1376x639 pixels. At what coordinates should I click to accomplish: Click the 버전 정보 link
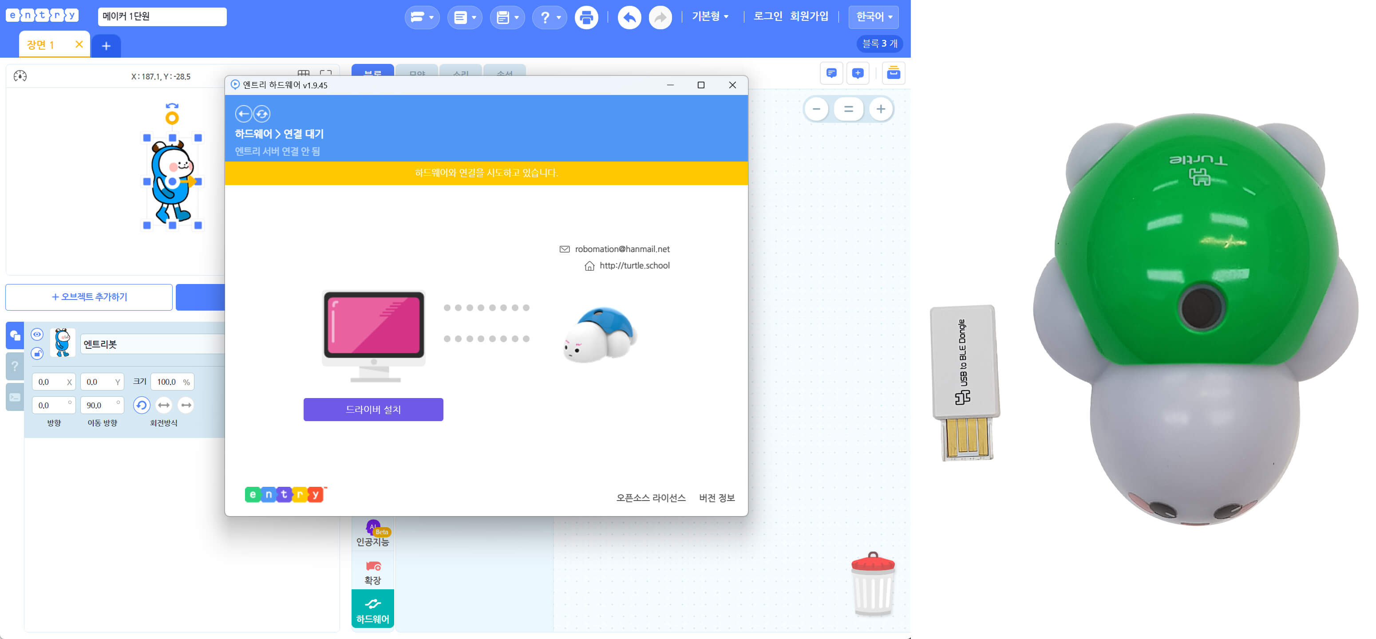click(717, 497)
